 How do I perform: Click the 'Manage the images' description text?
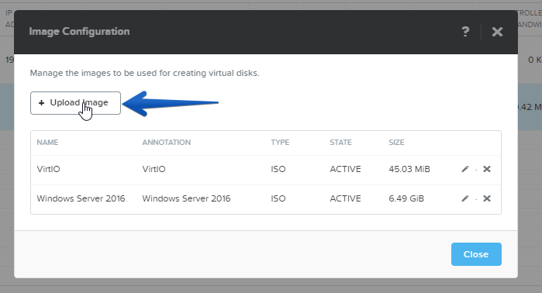(x=144, y=73)
